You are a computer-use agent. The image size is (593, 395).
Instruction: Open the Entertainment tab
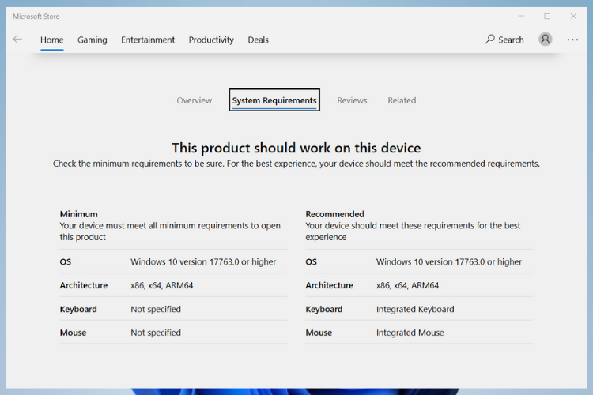[x=148, y=40]
